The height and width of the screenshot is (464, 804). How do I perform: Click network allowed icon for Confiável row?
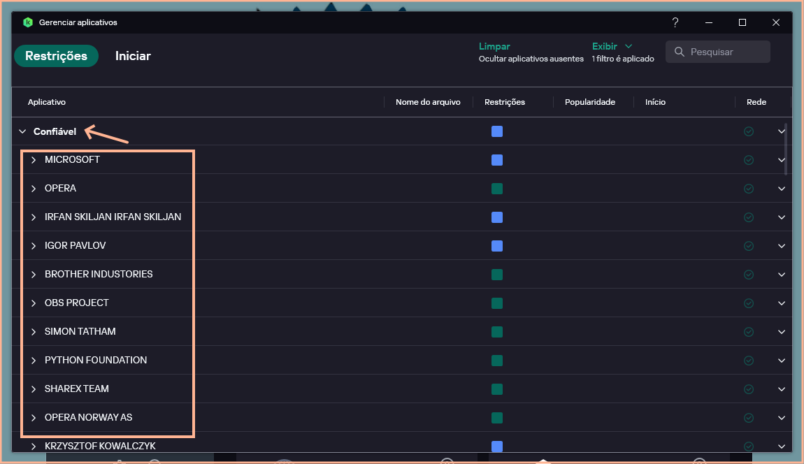pyautogui.click(x=749, y=132)
